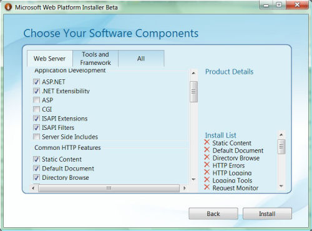Open the All tab
Screen dimensions: 312x231
click(141, 59)
